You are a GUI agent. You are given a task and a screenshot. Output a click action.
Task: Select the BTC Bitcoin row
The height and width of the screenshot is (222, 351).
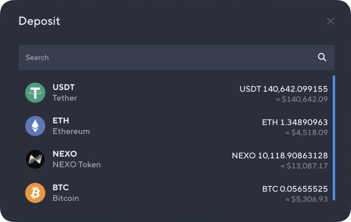tap(176, 193)
